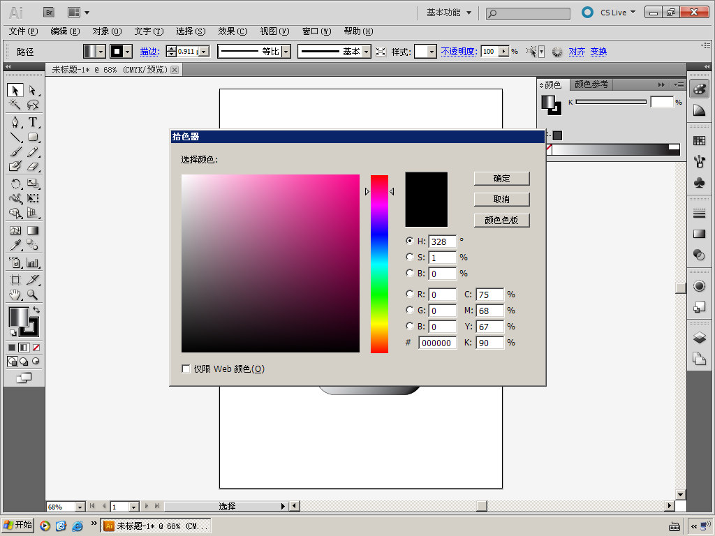
Task: Click the 颜色色板 button
Action: [x=501, y=221]
